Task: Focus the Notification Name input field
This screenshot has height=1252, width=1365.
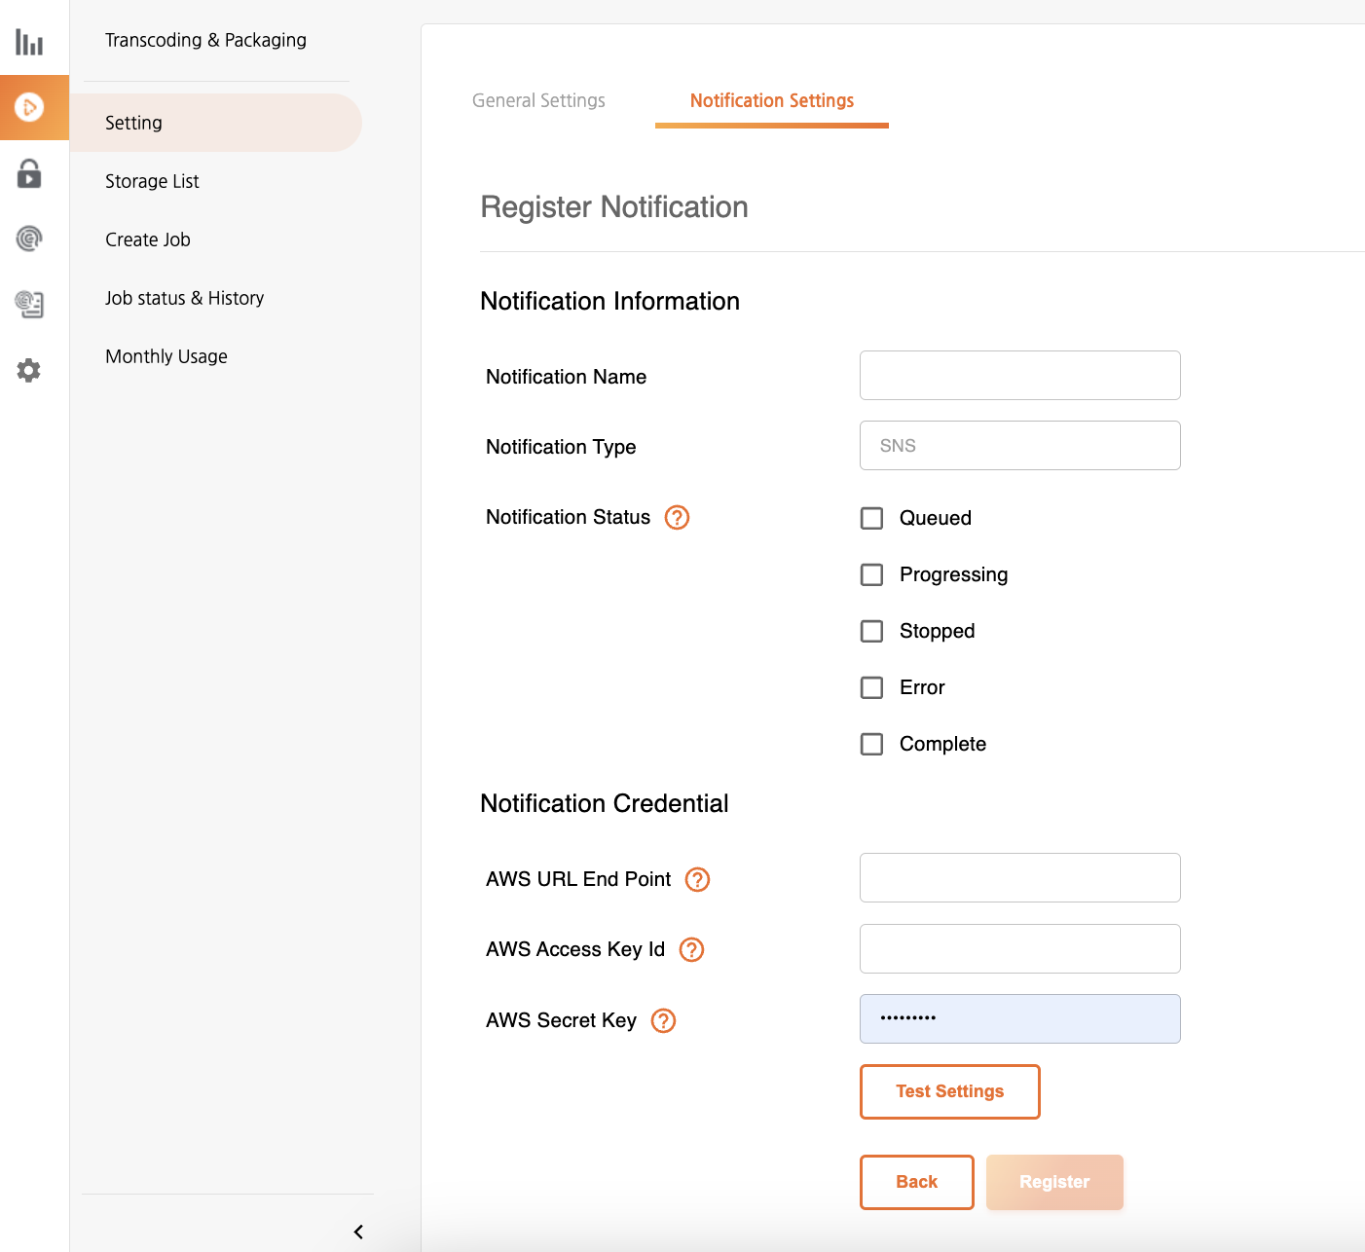Action: [x=1019, y=376]
